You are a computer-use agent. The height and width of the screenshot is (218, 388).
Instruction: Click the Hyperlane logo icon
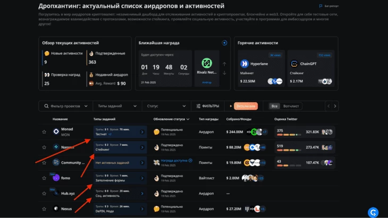pyautogui.click(x=244, y=64)
